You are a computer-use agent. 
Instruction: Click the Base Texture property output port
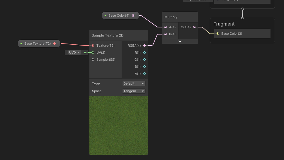click(55, 44)
